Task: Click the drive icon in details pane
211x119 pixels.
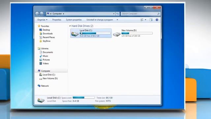Action: pyautogui.click(x=41, y=100)
